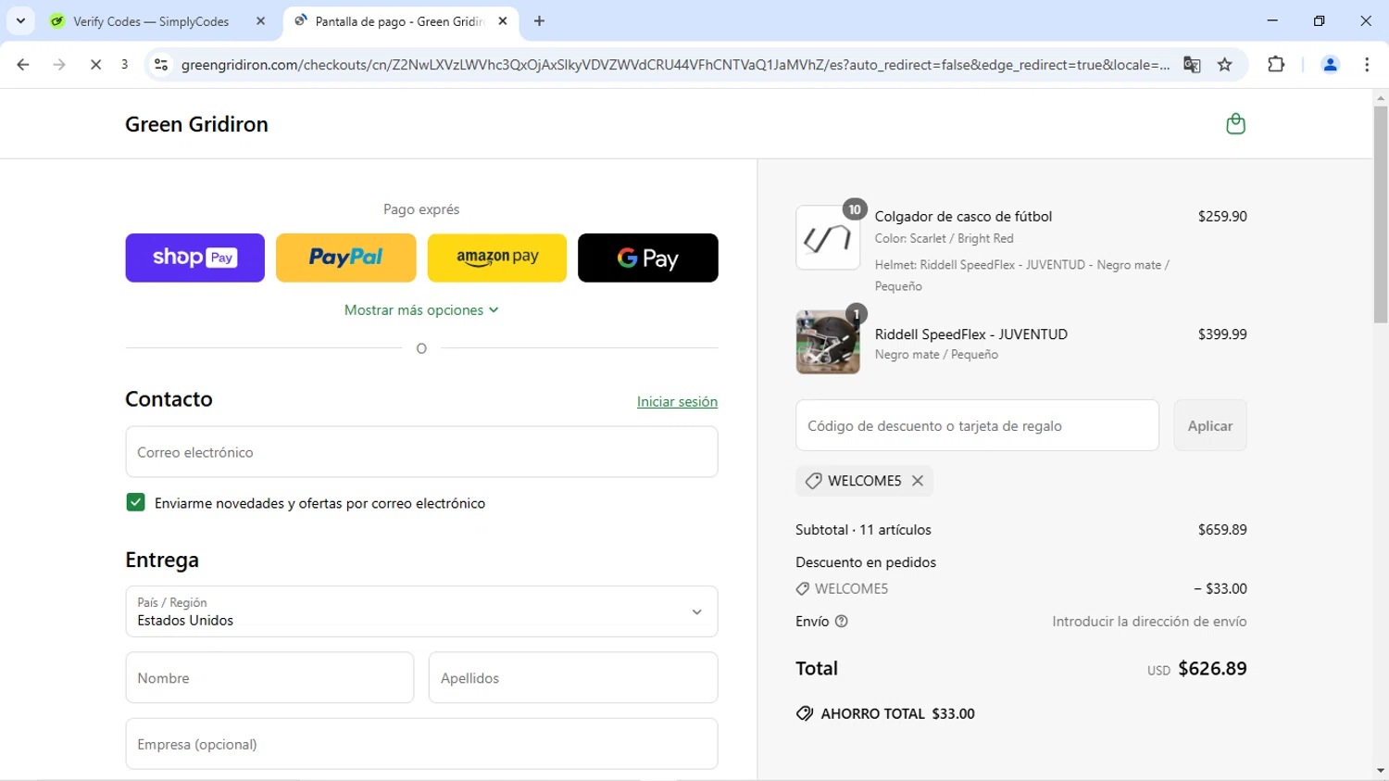Click the Riddell SpeedFlex helmet thumbnail
Viewport: 1389px width, 781px height.
(828, 342)
